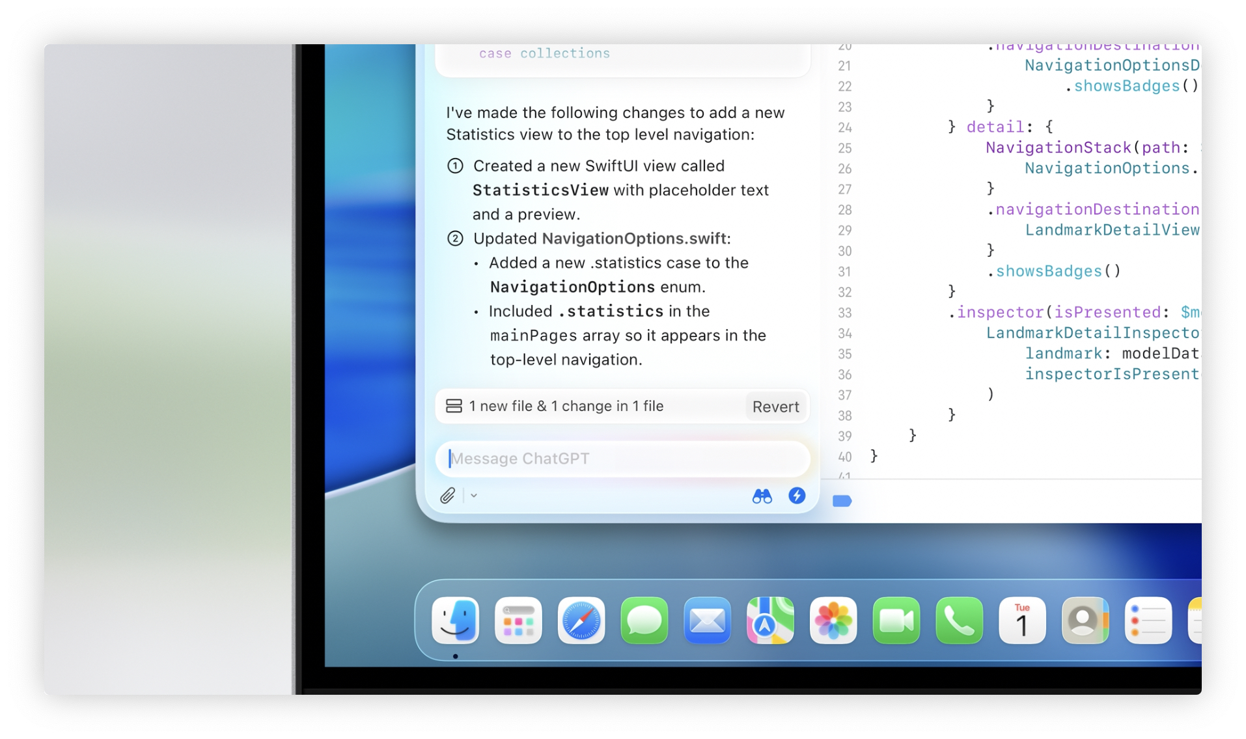Viewport: 1246px width, 739px height.
Task: Click the binoculars icon in the chat panel
Action: (x=762, y=496)
